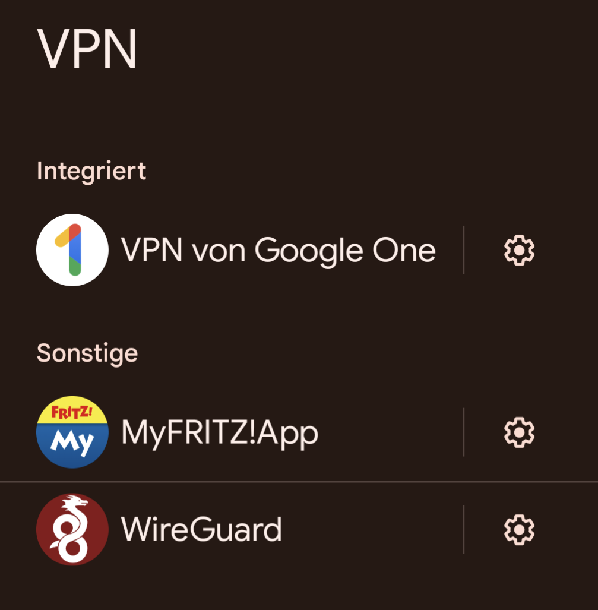The height and width of the screenshot is (610, 598).
Task: Tap the Google One colorful logo
Action: click(72, 249)
